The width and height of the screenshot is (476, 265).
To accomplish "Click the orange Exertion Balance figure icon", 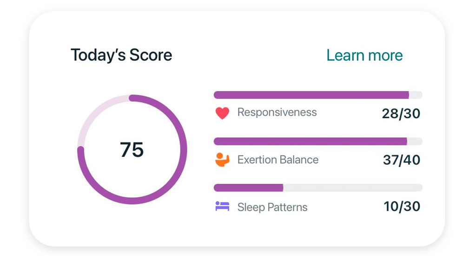I will click(222, 160).
